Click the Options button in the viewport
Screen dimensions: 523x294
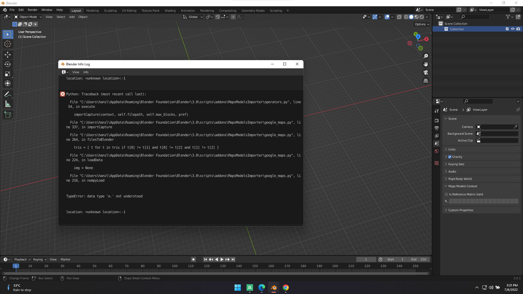421,24
